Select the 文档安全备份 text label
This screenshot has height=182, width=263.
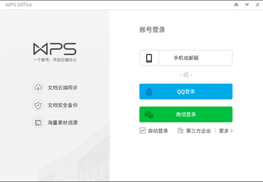pos(63,105)
